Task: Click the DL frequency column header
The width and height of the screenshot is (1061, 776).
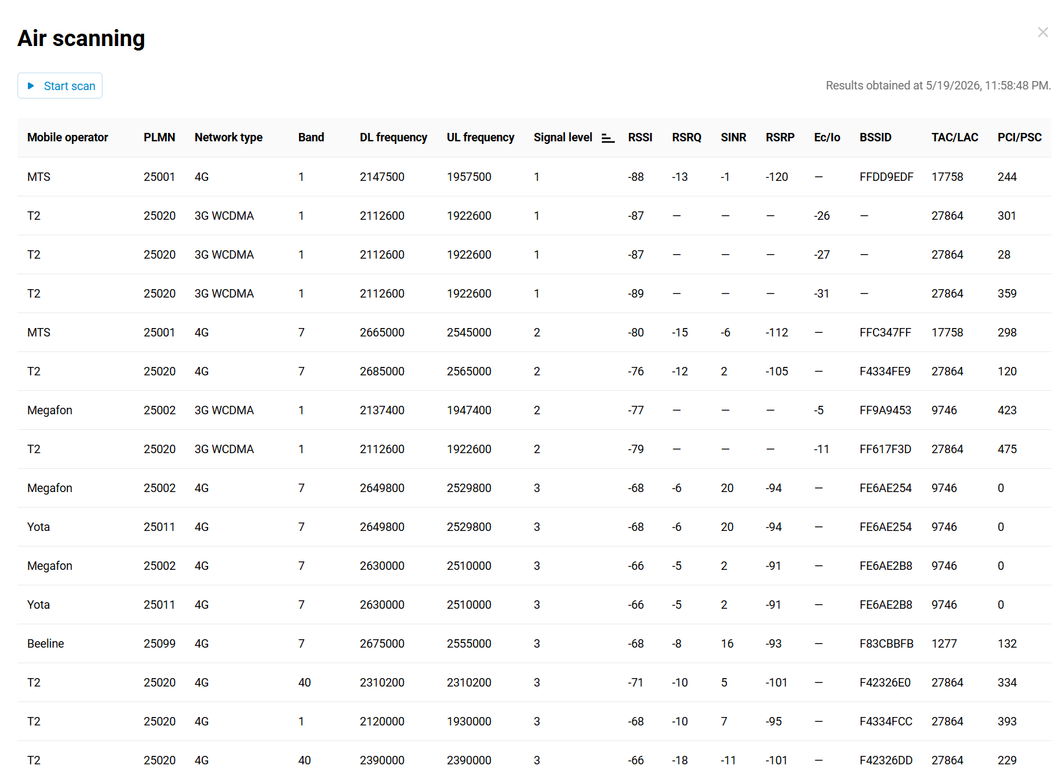Action: coord(394,137)
